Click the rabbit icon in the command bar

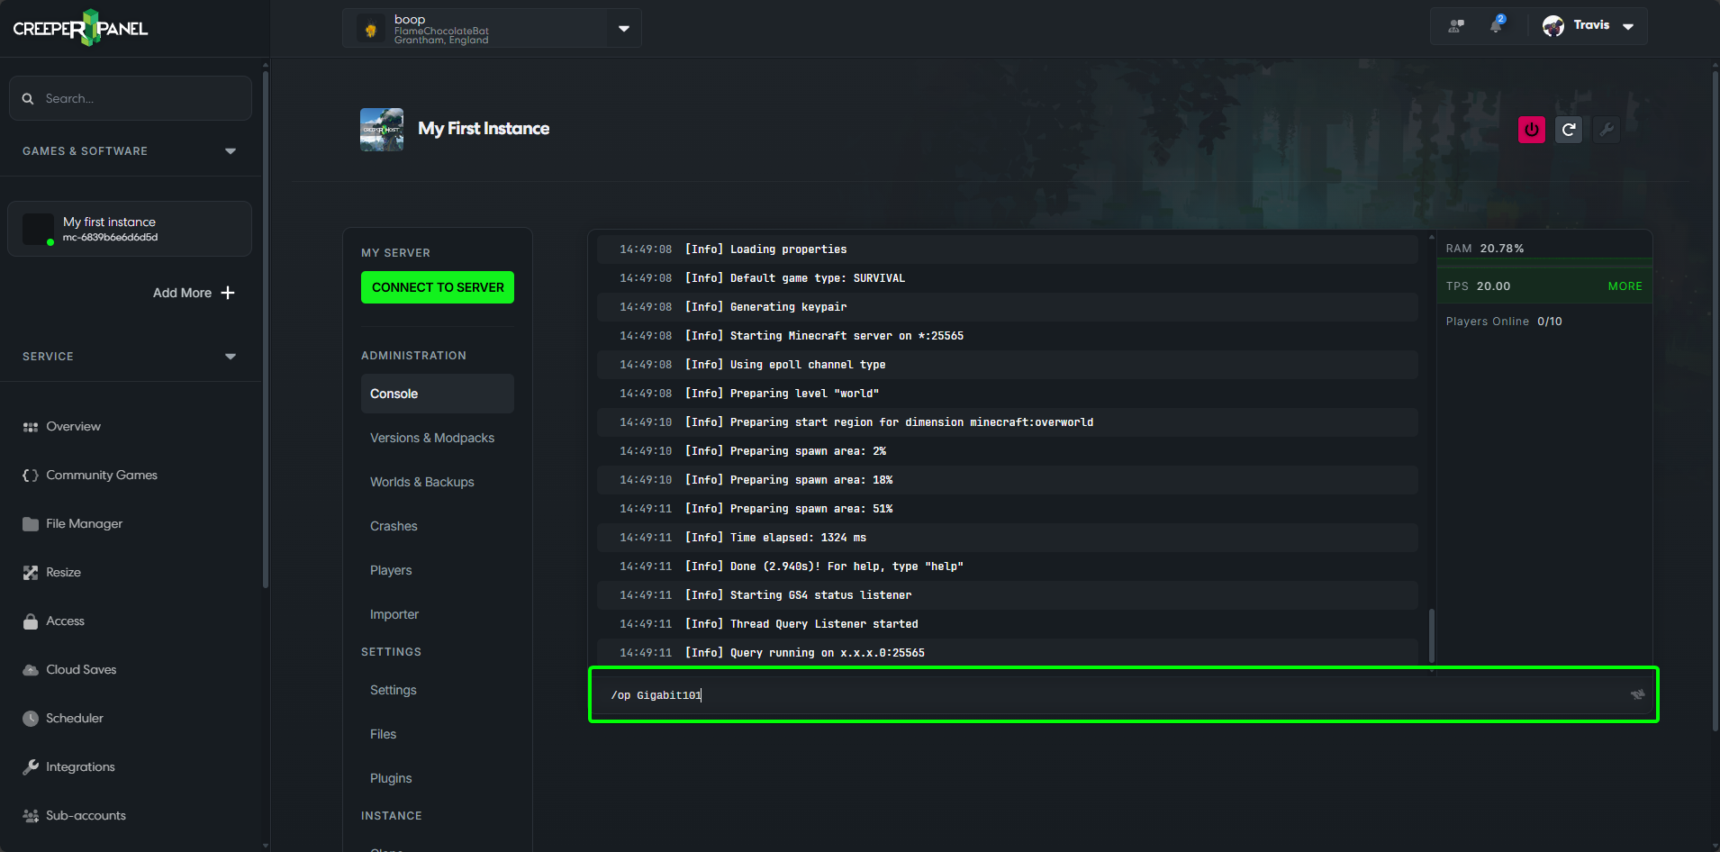coord(1639,694)
